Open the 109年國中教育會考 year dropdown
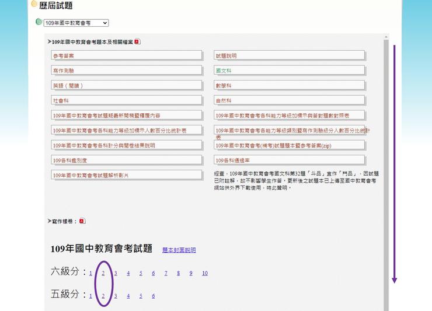Screen dimensions: 432x311 (76, 22)
